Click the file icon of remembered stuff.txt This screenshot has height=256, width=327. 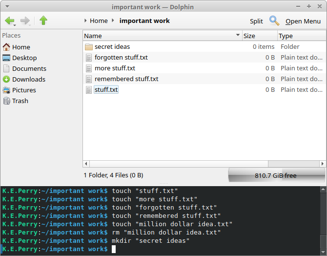coord(89,79)
